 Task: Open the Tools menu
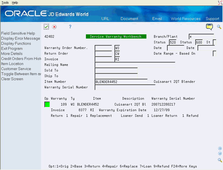(5, 3)
